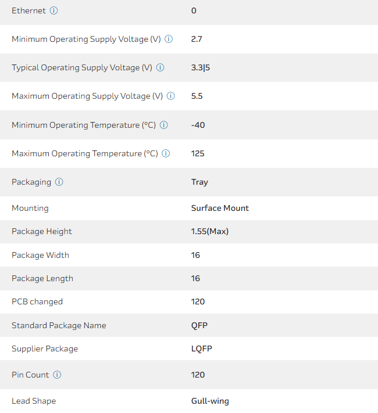Open info for Minimum Operating Supply Voltage
The width and height of the screenshot is (378, 413).
click(169, 39)
